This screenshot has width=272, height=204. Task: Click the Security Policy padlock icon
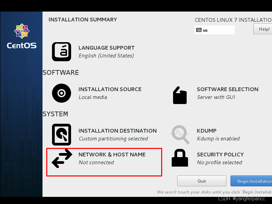(x=180, y=158)
